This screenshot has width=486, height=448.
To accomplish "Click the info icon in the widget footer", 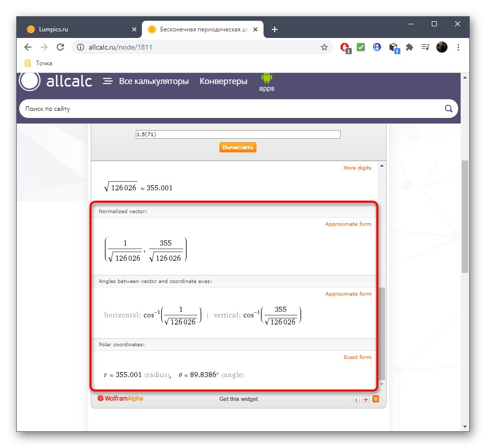I will [x=356, y=399].
